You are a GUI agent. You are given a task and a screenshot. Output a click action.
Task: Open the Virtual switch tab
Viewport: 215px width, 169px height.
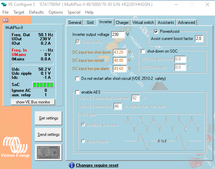[x=143, y=23]
